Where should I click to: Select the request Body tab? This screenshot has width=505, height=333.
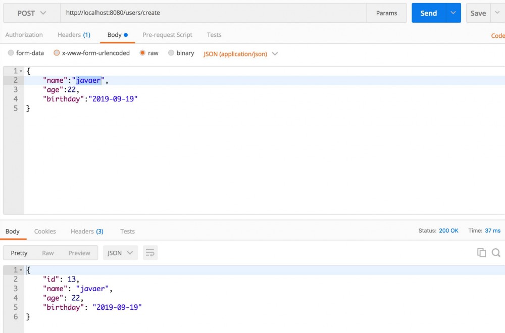[x=118, y=35]
